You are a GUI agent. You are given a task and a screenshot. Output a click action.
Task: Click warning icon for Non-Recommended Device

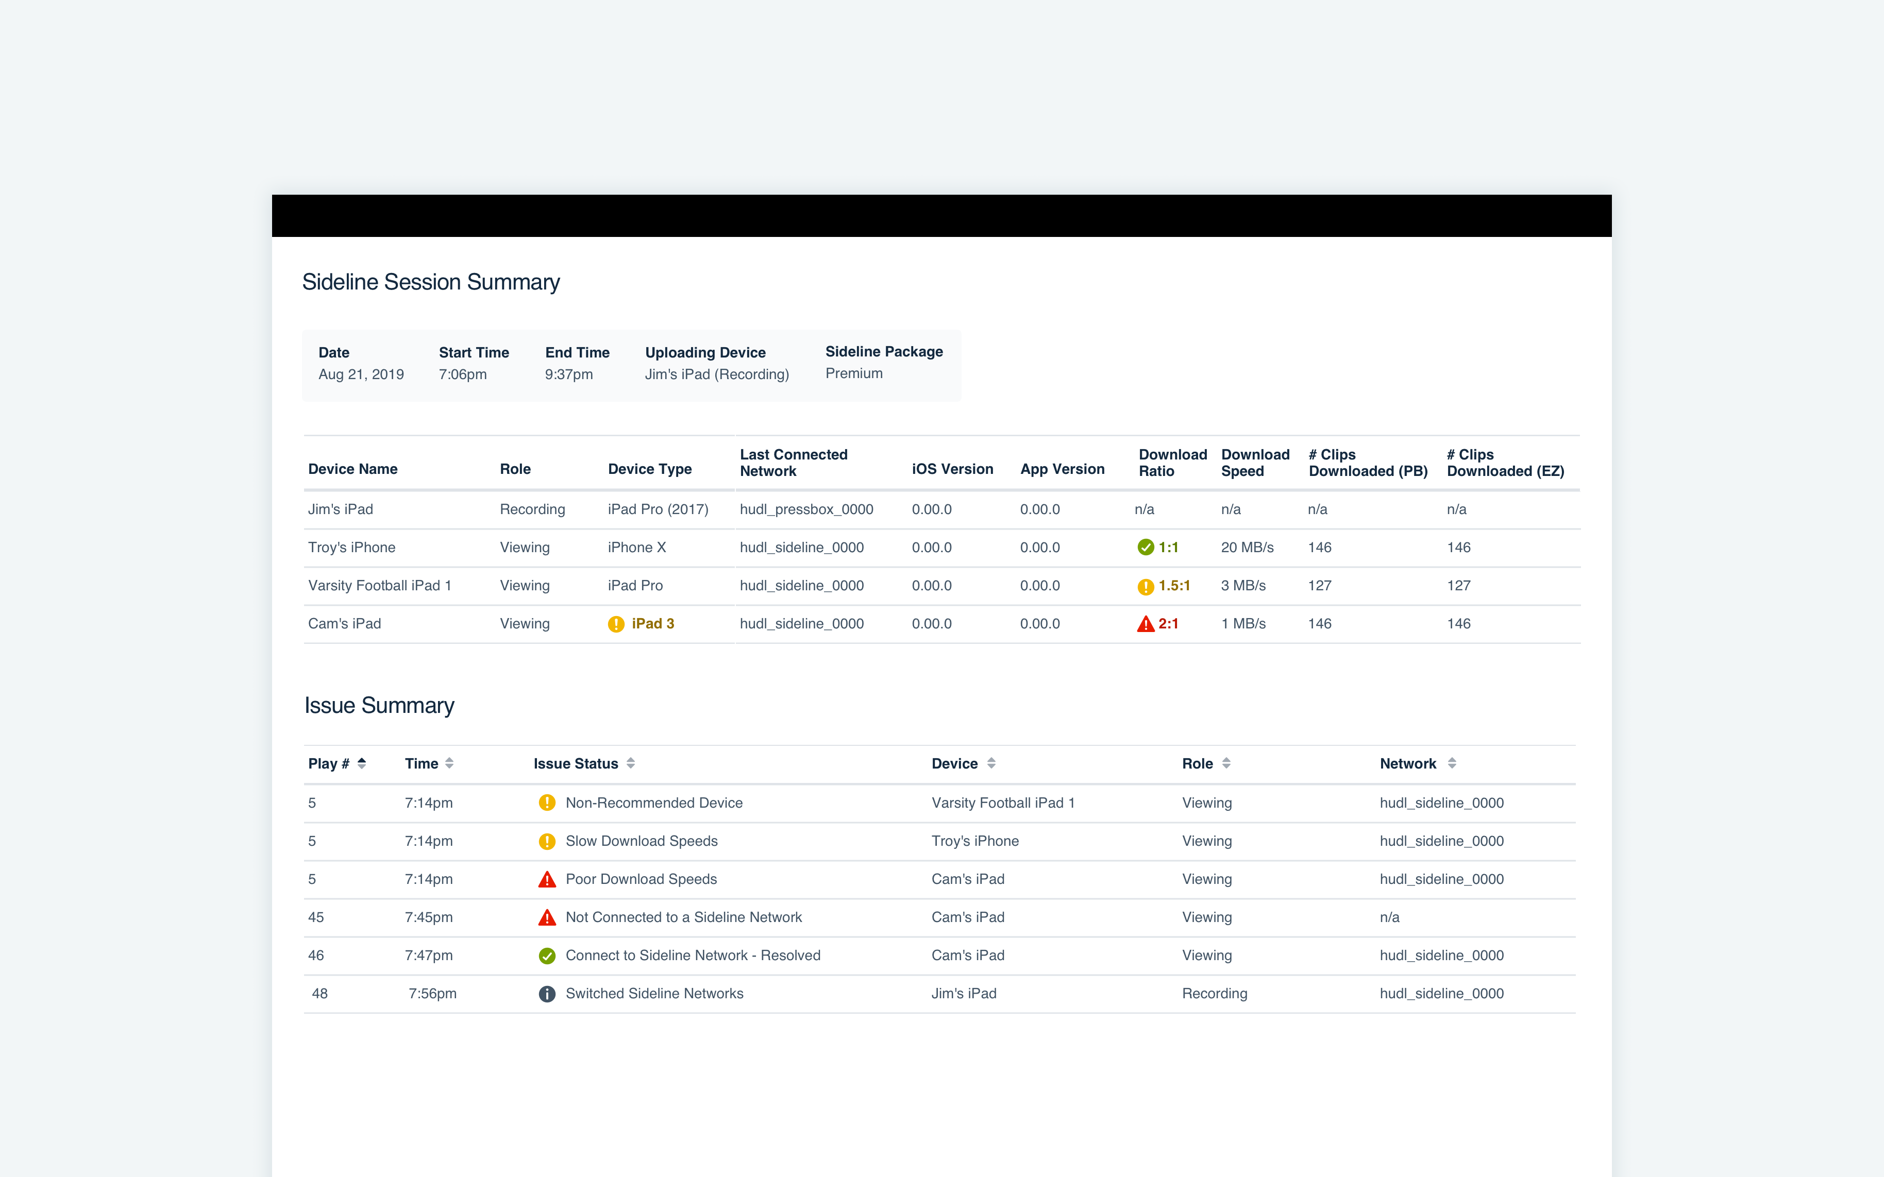click(x=547, y=803)
